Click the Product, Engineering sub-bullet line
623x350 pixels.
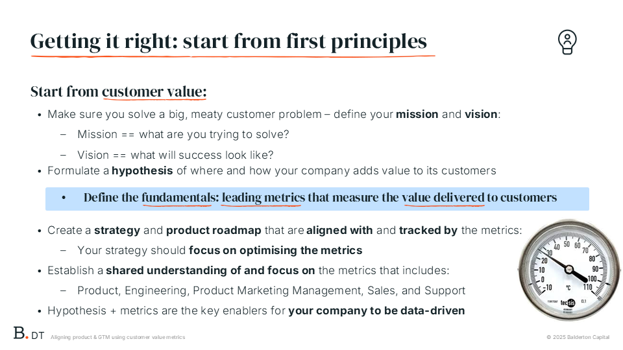pos(271,290)
